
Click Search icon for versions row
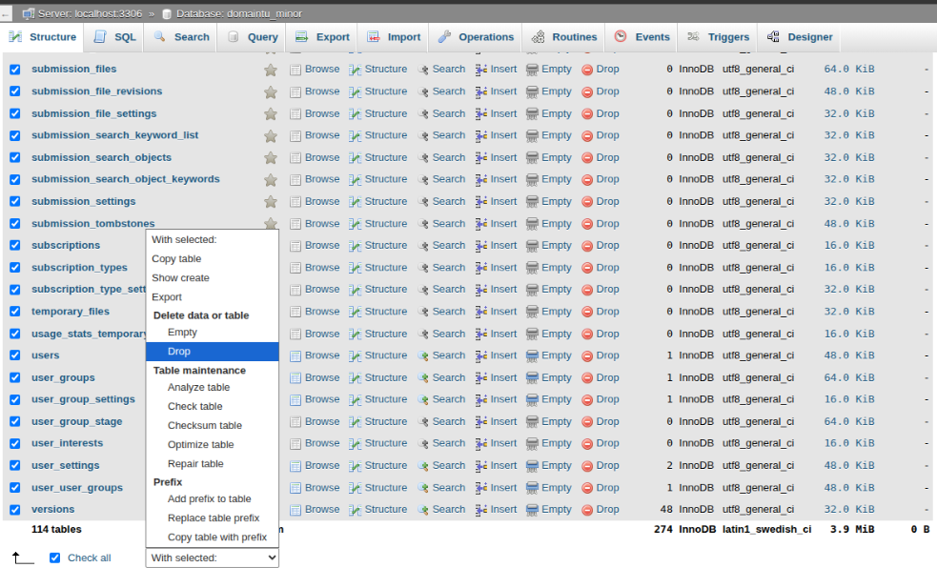(423, 510)
